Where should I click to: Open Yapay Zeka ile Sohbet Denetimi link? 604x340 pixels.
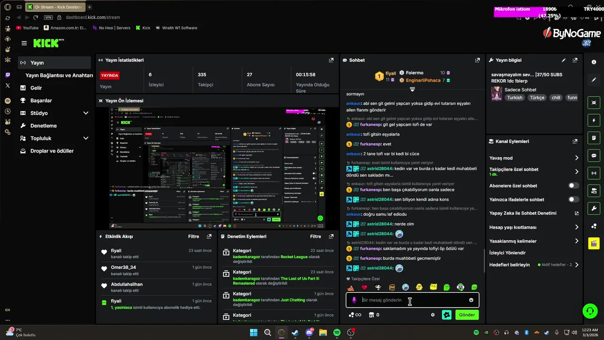pos(534,213)
